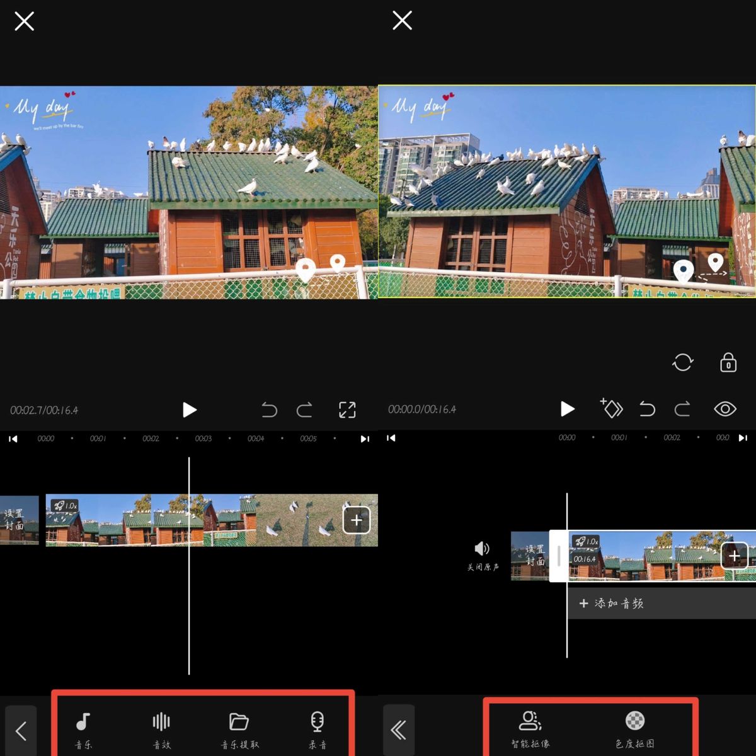Tap the selected video preview in right screen
756x756 pixels.
point(567,192)
